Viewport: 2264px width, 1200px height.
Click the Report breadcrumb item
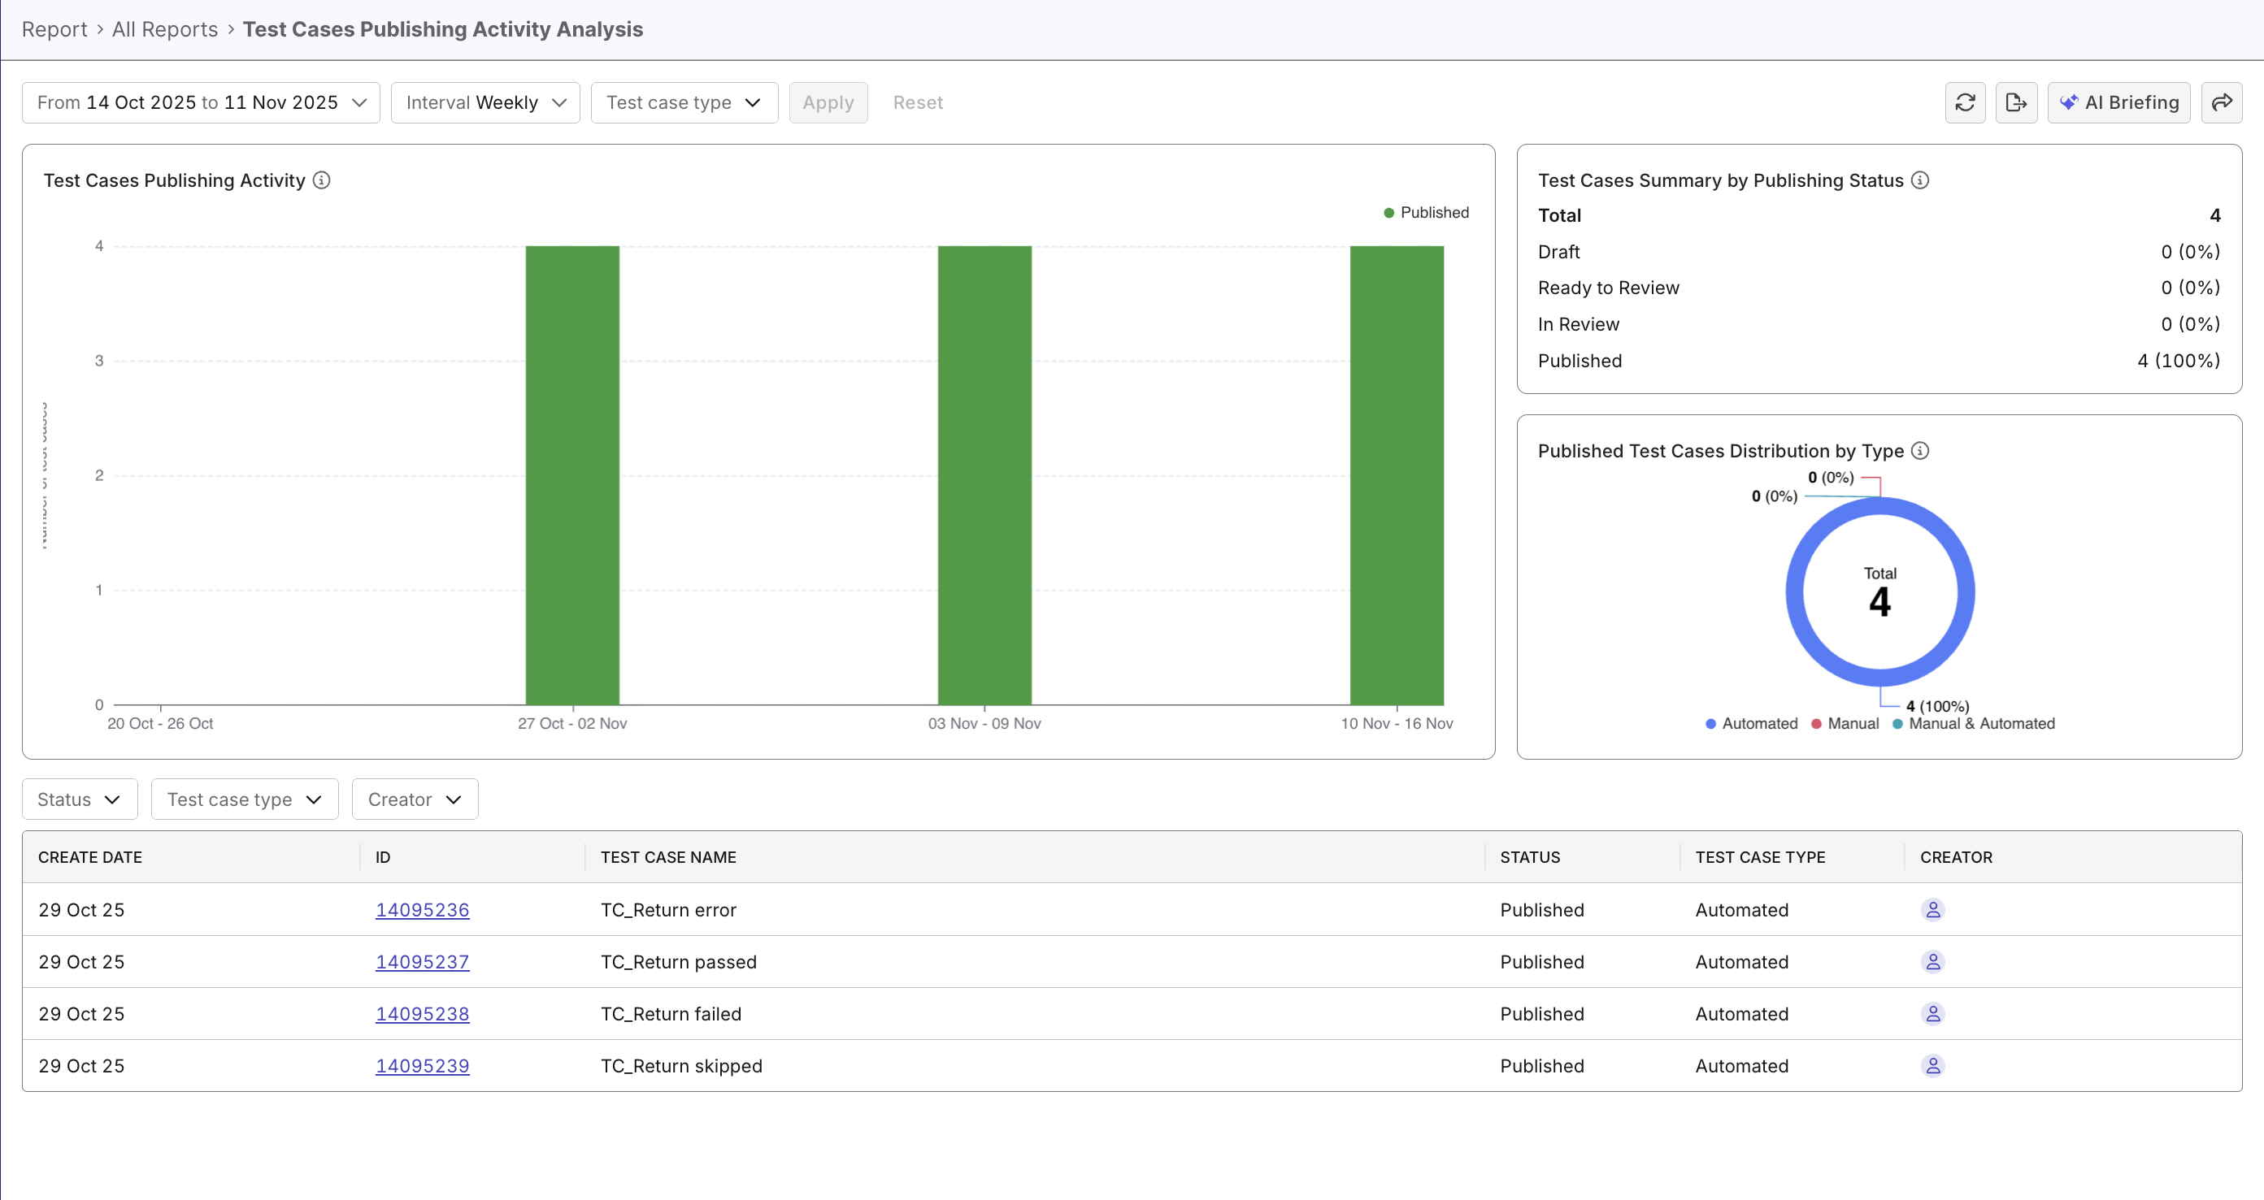[x=54, y=29]
